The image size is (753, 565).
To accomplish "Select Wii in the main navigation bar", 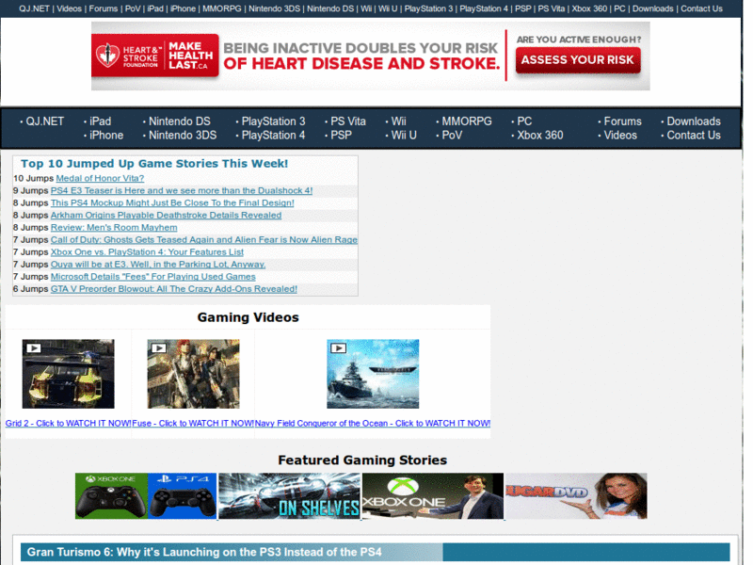I will pos(398,121).
